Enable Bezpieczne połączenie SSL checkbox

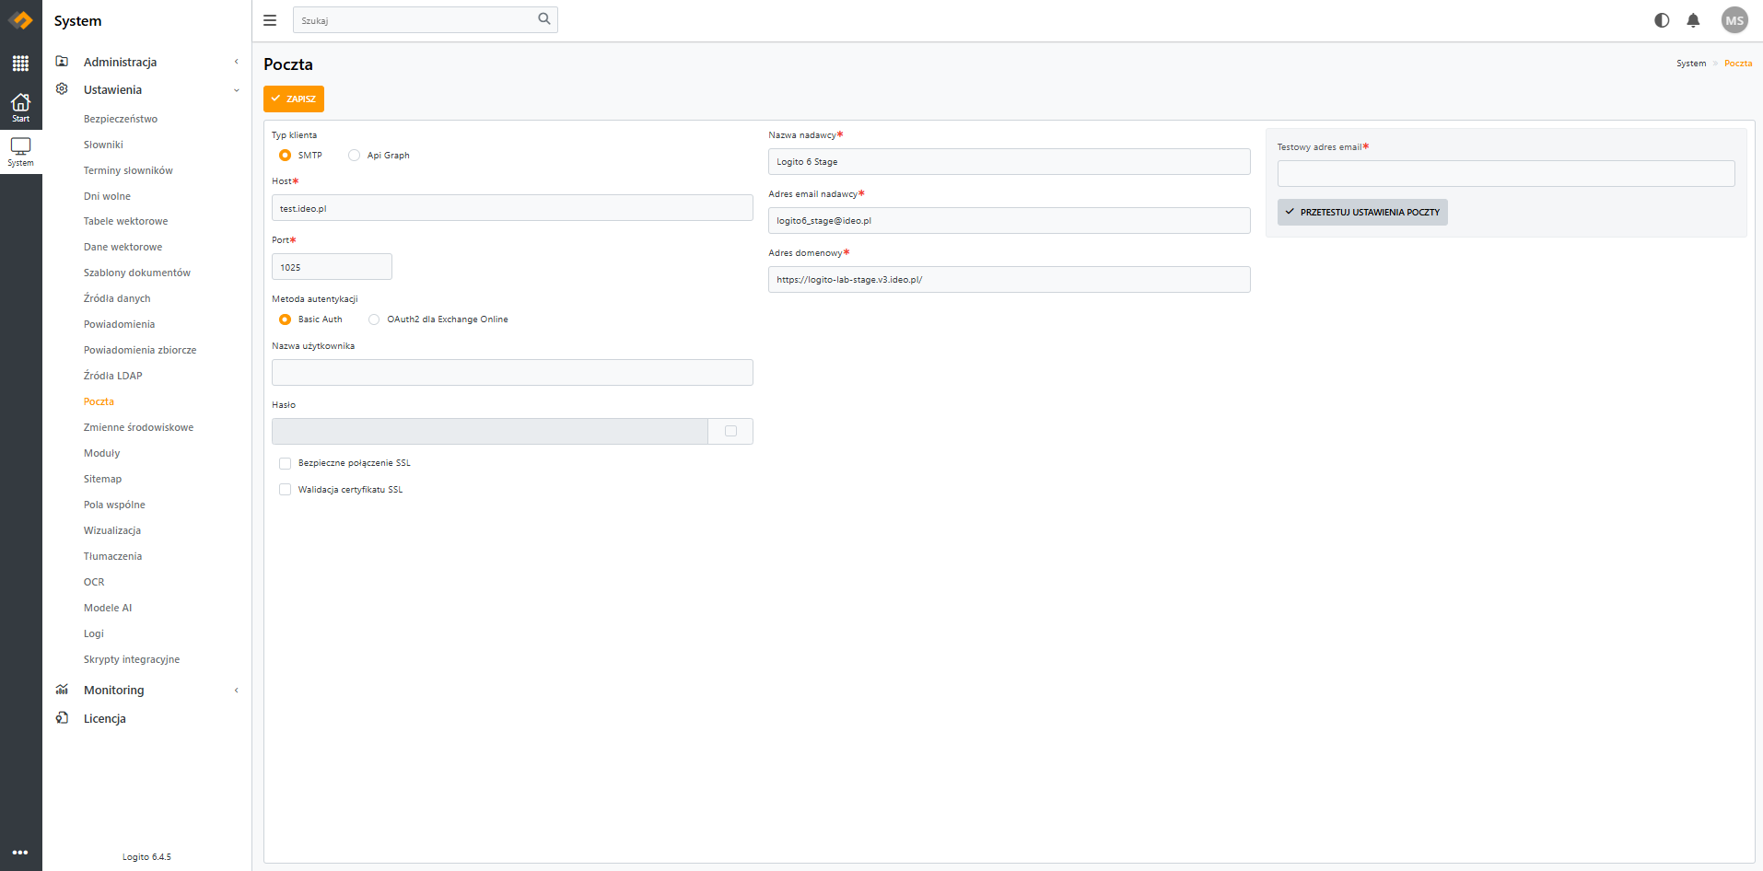click(x=286, y=463)
